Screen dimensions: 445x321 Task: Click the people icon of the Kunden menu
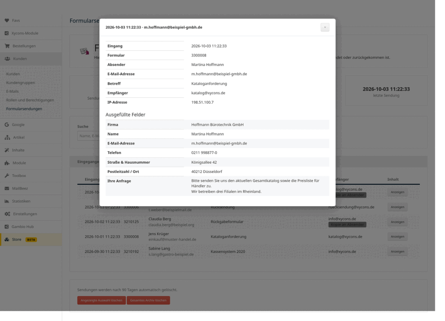[7, 59]
